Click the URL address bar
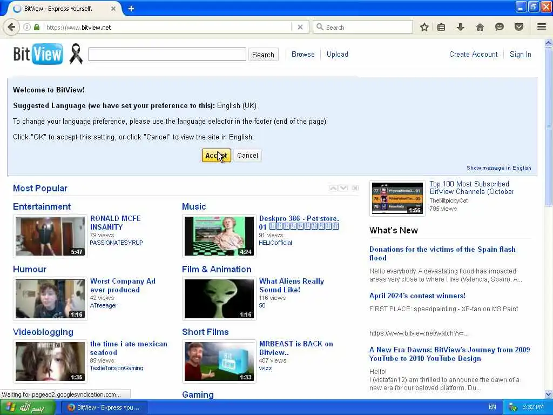This screenshot has height=415, width=553. click(168, 27)
